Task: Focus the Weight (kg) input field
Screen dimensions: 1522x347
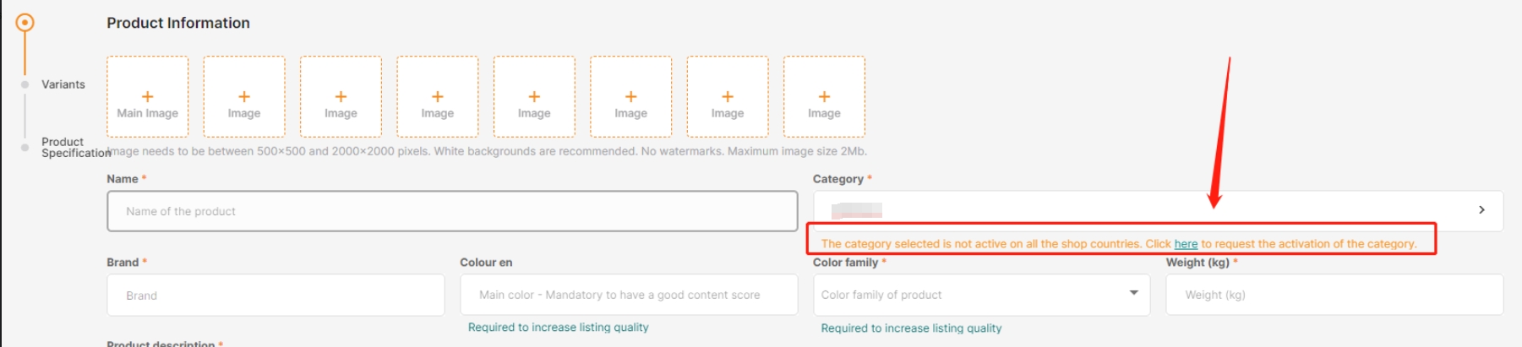Action: [x=1334, y=295]
